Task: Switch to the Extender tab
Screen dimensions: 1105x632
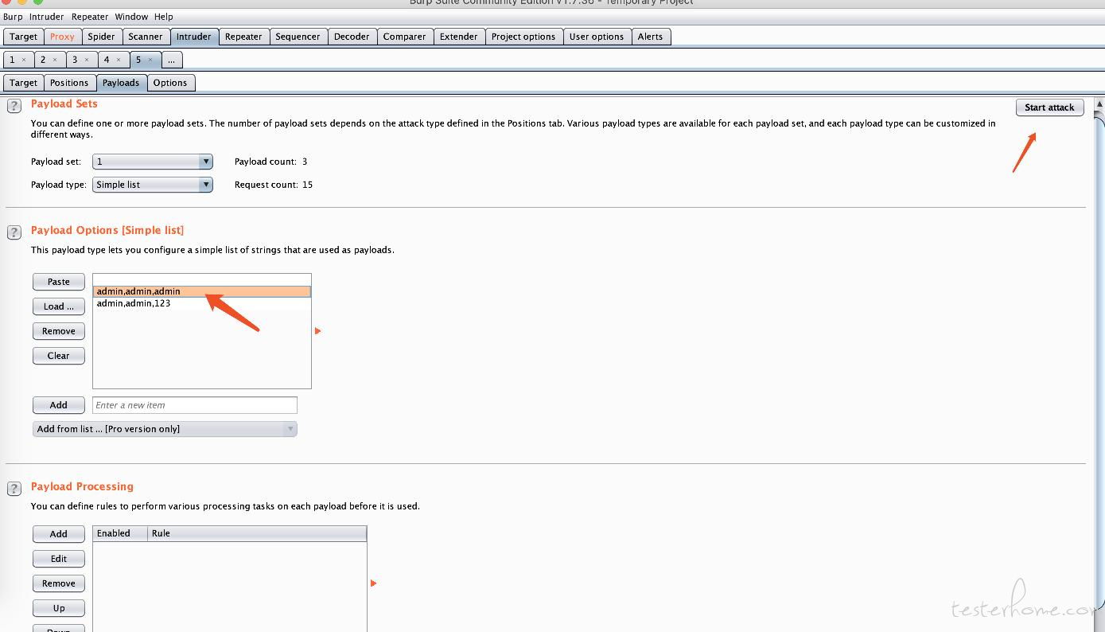Action: point(459,37)
